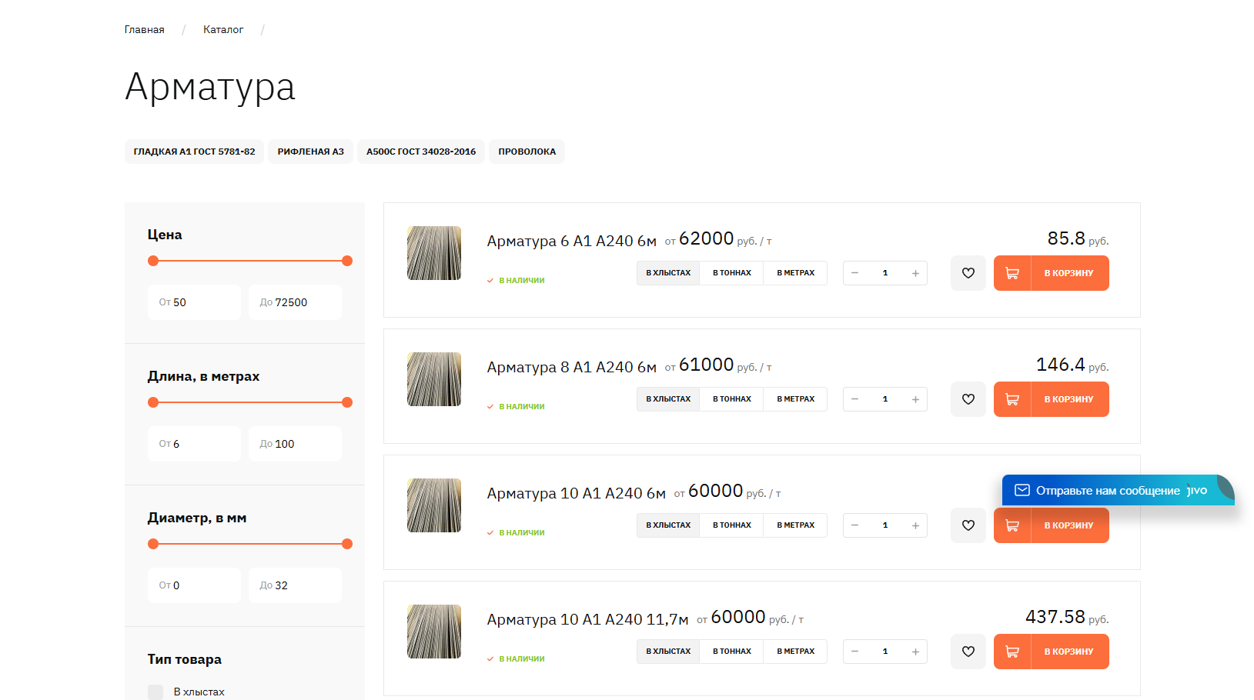
Task: Favorite the Арматура 10 А1 А240 11,7м item
Action: (x=968, y=652)
